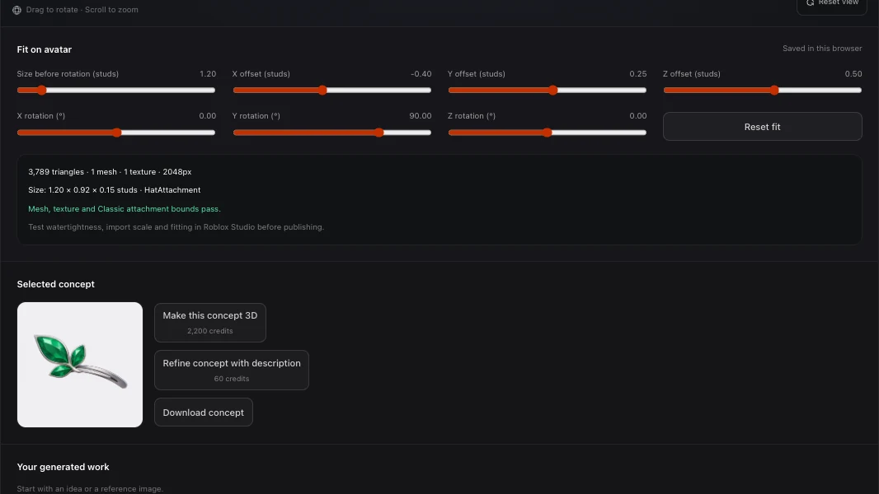Choose Make this concept 3D
Viewport: 879px width, 494px height.
(210, 323)
